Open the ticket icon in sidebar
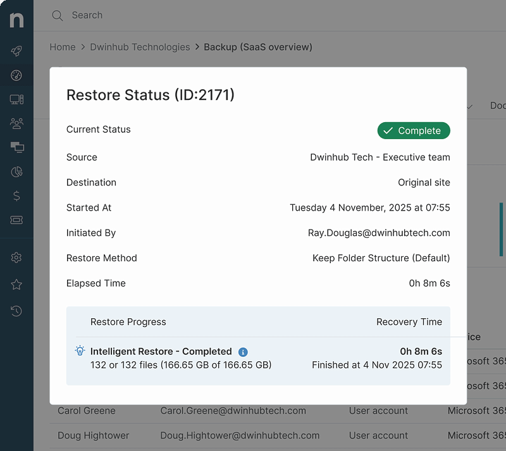Viewport: 506px width, 451px height. 16,220
